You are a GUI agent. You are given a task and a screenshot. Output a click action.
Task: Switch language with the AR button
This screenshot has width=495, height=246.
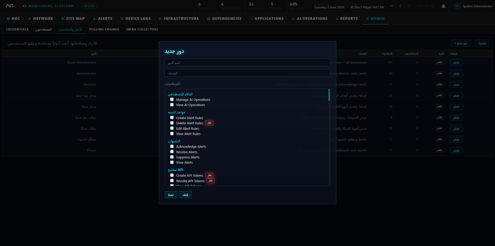pos(392,6)
